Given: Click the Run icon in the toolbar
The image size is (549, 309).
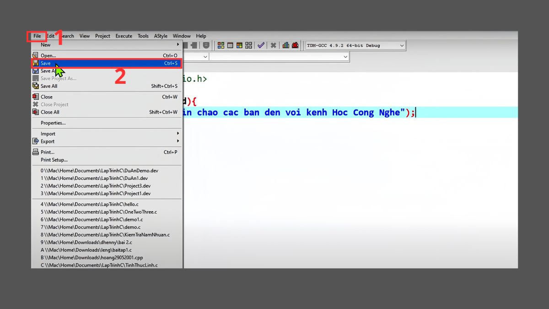Looking at the screenshot, I should point(231,45).
